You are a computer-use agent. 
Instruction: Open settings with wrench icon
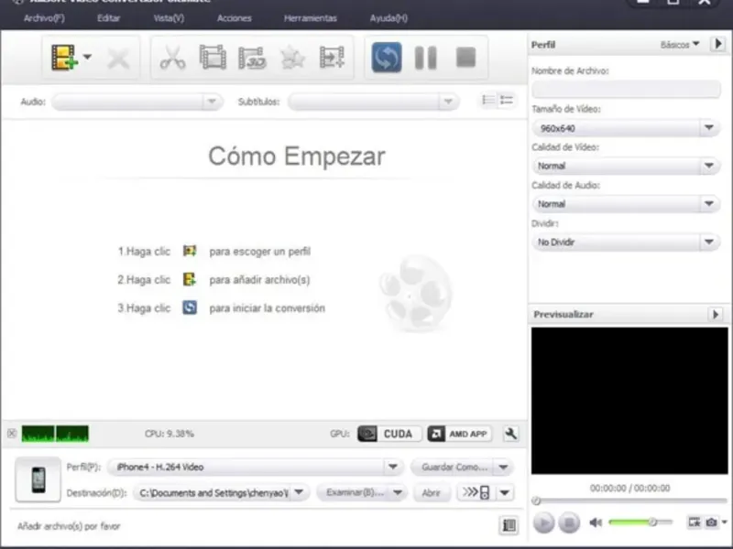click(x=511, y=434)
